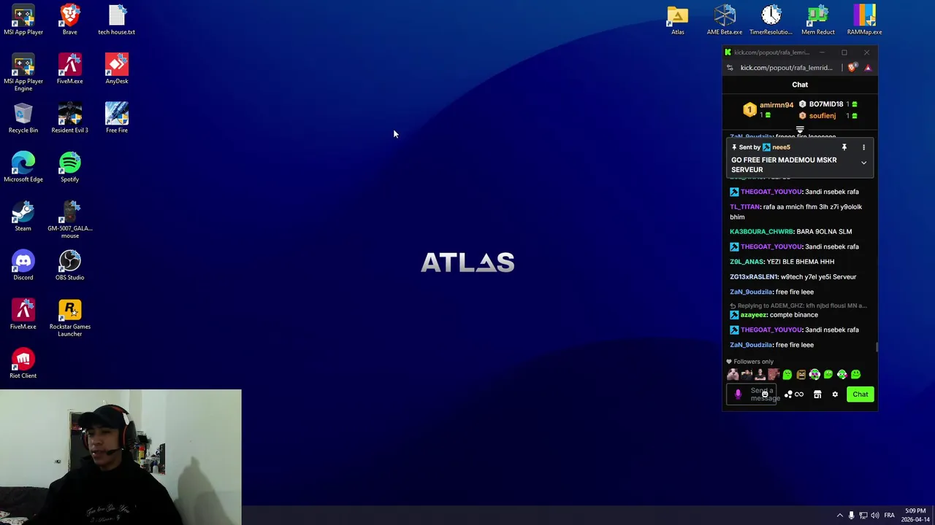Open the Atlas folder on desktop
The height and width of the screenshot is (525, 935).
678,20
